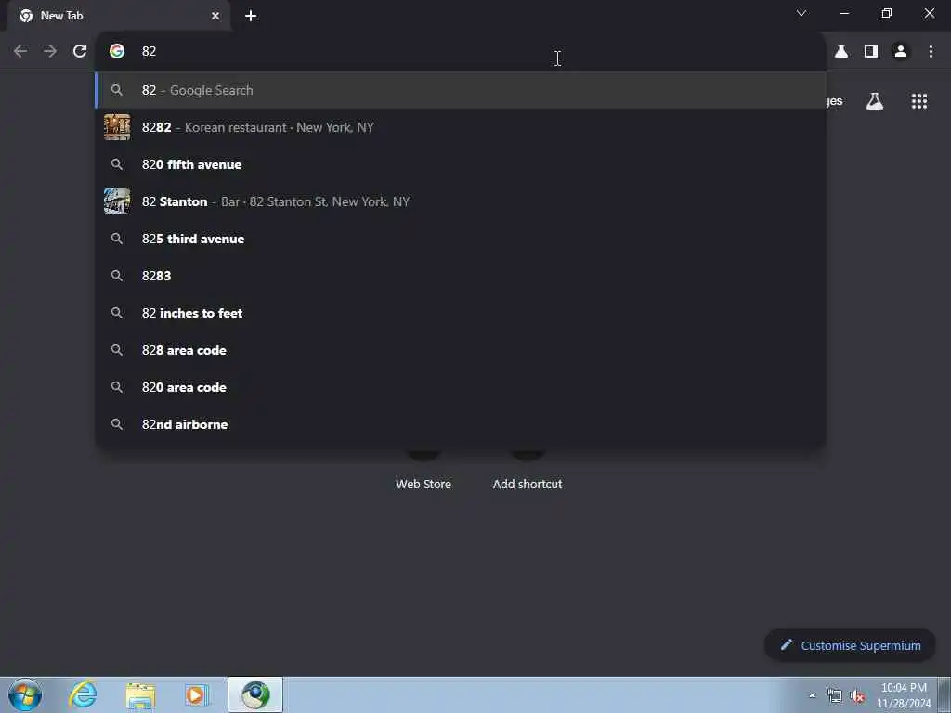
Task: Select '820 area code' suggestion
Action: pyautogui.click(x=461, y=387)
